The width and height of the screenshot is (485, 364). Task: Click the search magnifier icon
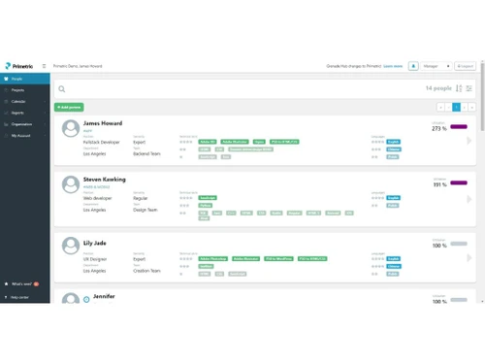(62, 89)
